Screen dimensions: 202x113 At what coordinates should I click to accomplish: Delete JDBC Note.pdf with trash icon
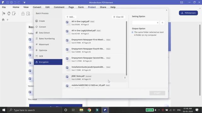(125, 78)
